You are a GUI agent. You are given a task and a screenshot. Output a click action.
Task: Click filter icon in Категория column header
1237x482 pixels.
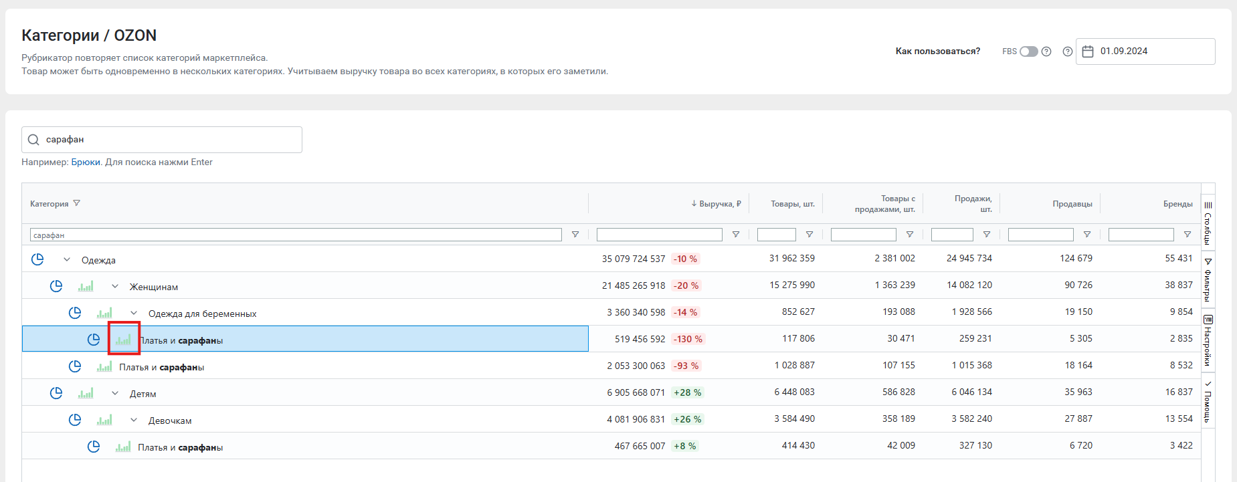77,203
